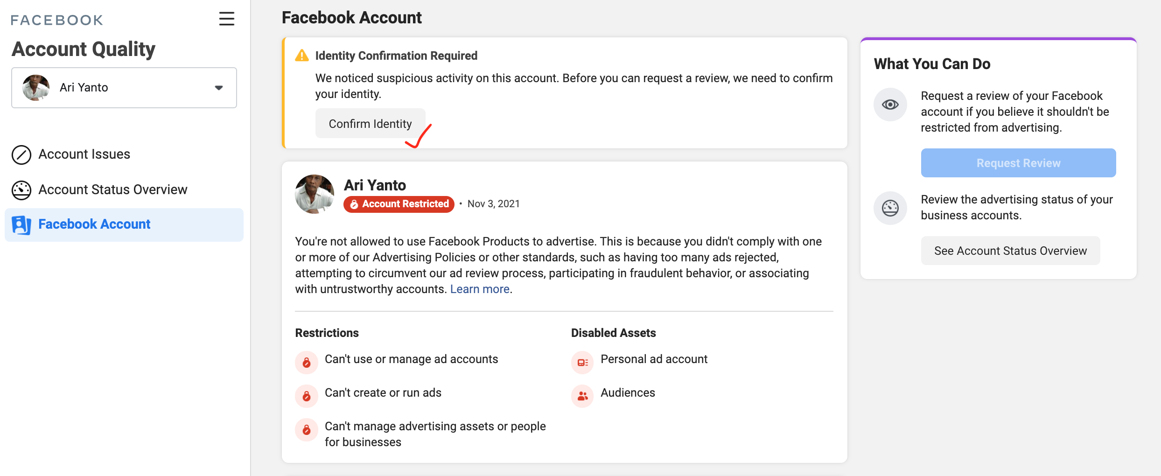Click the Account Issues circle-slash icon
The width and height of the screenshot is (1161, 476).
[x=21, y=155]
